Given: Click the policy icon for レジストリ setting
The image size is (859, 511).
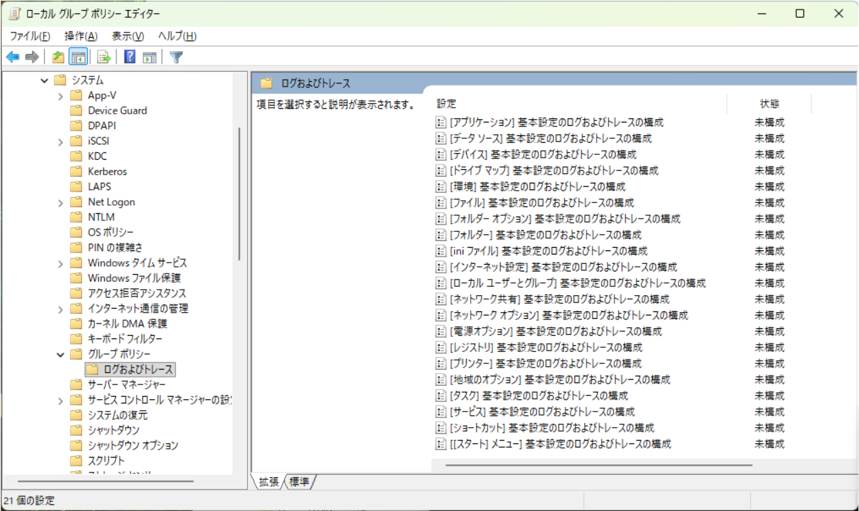Looking at the screenshot, I should point(441,347).
